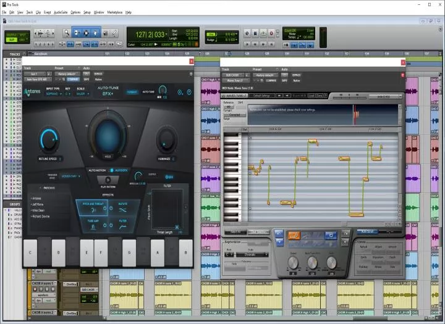Toggle Pitch and Throat effect power icon
Screen dimensions: 445x324
pyautogui.click(x=104, y=209)
